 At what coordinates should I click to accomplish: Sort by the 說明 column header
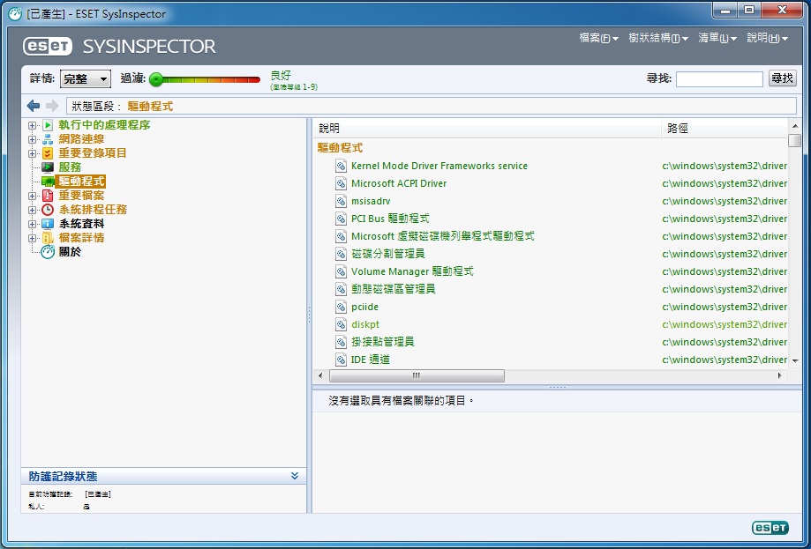[487, 128]
